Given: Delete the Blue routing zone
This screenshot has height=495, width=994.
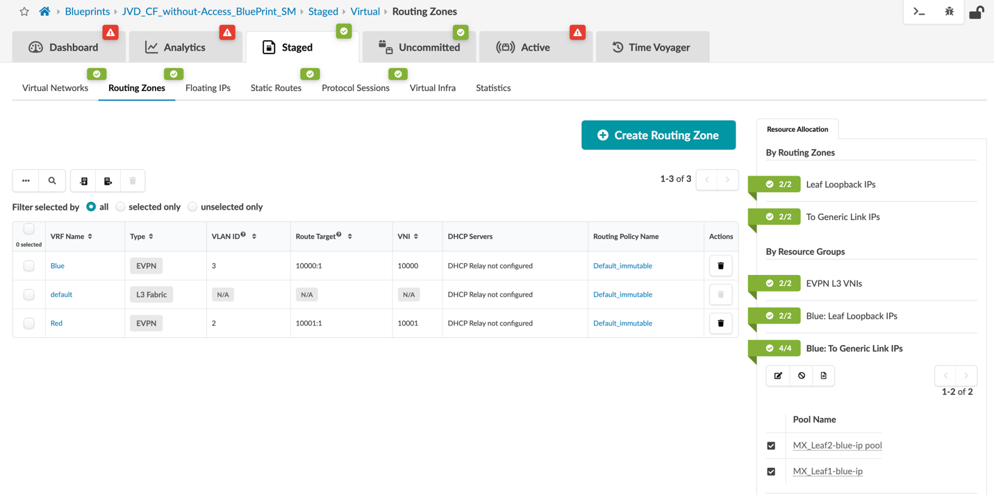Looking at the screenshot, I should click(720, 266).
